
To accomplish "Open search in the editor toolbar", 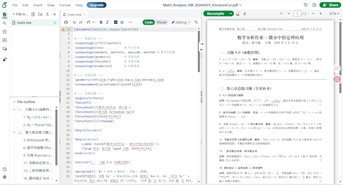I will [x=196, y=22].
